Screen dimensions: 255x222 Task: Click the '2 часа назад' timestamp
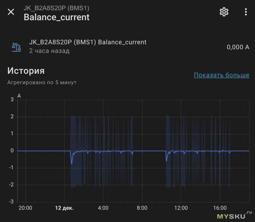pos(49,51)
